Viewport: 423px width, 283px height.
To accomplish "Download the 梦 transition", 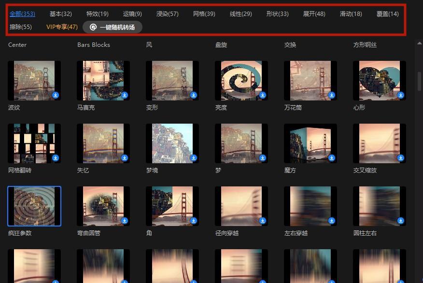I will coord(263,158).
